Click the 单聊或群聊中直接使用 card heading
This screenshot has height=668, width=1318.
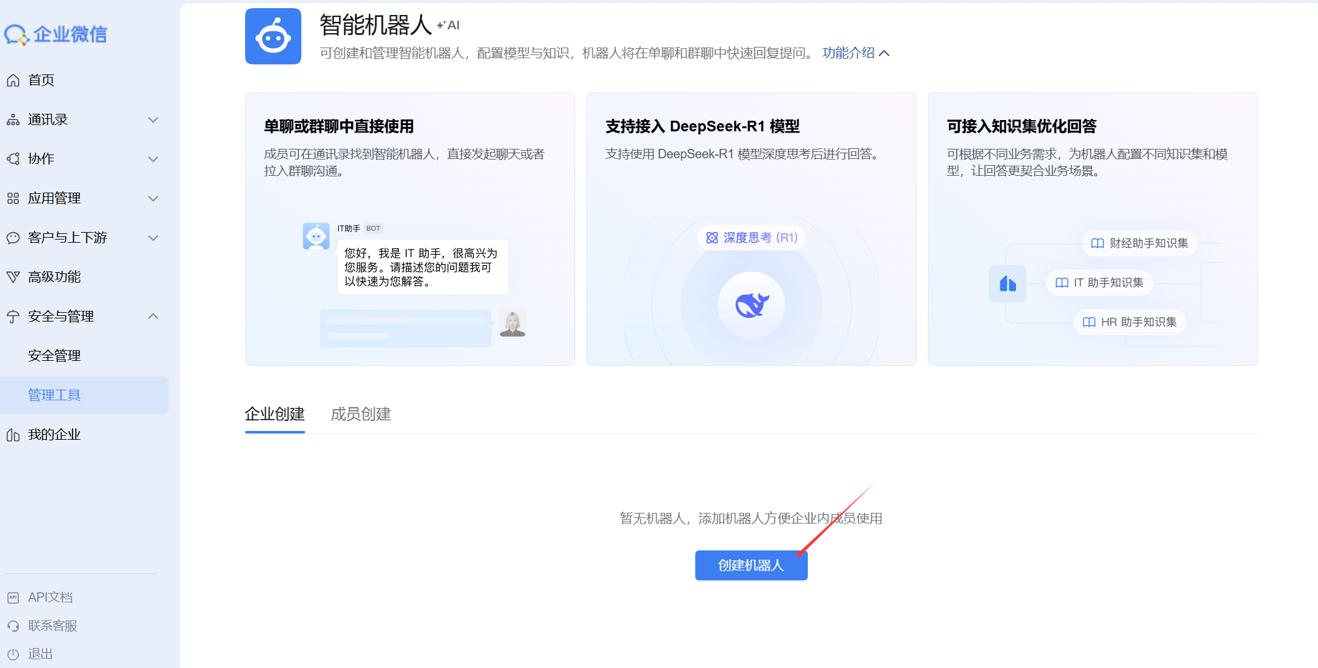(x=339, y=126)
